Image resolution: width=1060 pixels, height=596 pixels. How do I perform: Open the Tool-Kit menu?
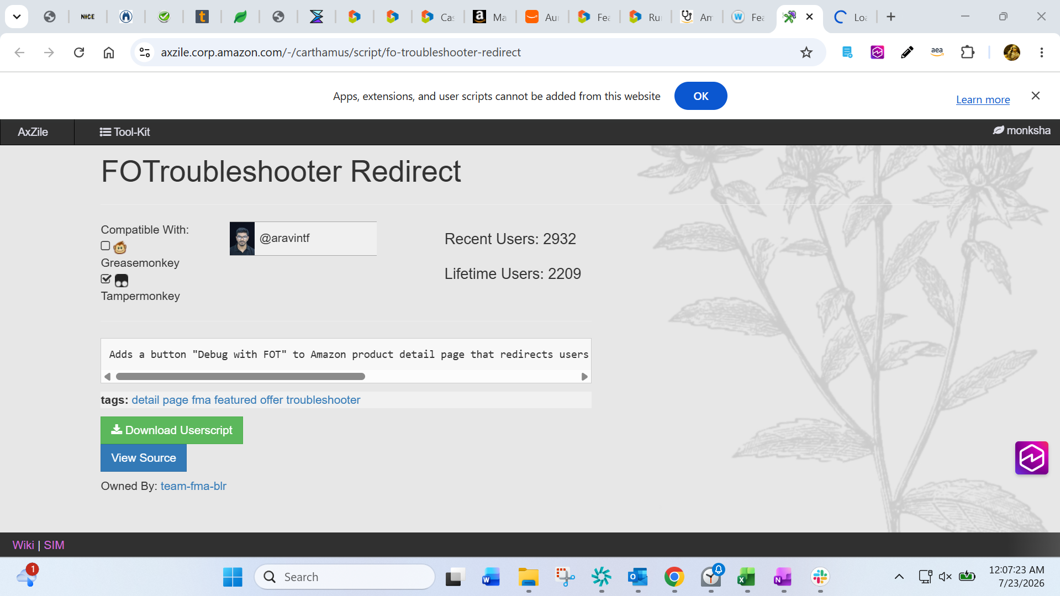(124, 132)
